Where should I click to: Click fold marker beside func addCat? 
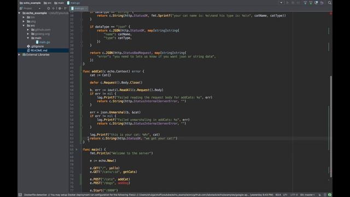[x=81, y=72]
